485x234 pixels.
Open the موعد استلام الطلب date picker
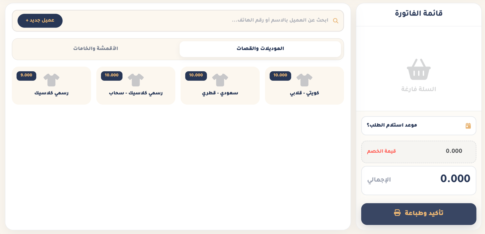418,125
